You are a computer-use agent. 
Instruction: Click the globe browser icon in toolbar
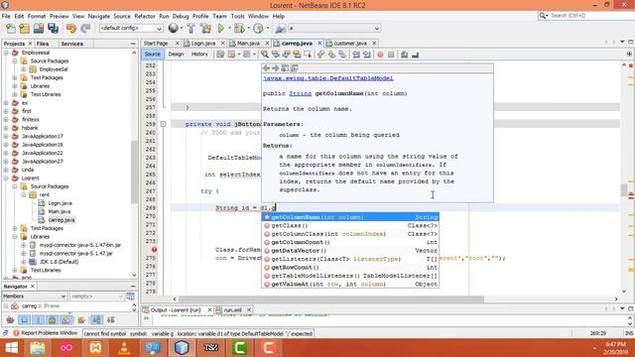[x=174, y=28]
